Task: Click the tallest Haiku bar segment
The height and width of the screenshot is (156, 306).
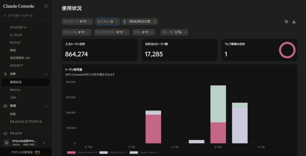Action: click(x=218, y=104)
